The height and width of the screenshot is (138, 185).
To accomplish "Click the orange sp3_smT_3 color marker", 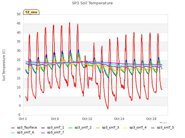I will [x=98, y=128].
